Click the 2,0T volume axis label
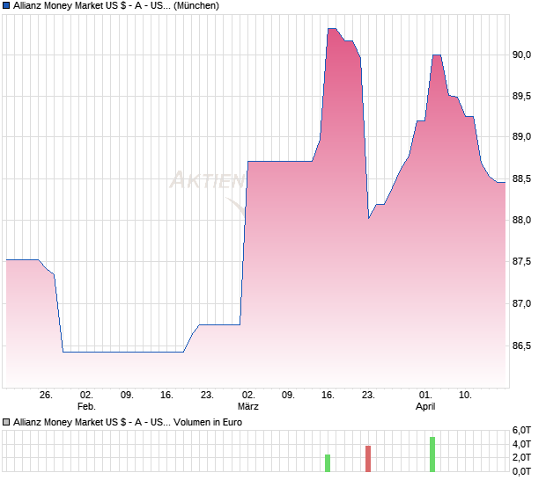546x480 pixels. 523,457
